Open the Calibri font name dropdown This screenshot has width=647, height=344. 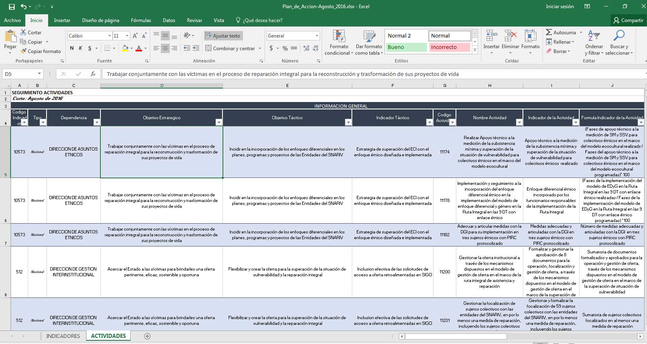(90, 36)
